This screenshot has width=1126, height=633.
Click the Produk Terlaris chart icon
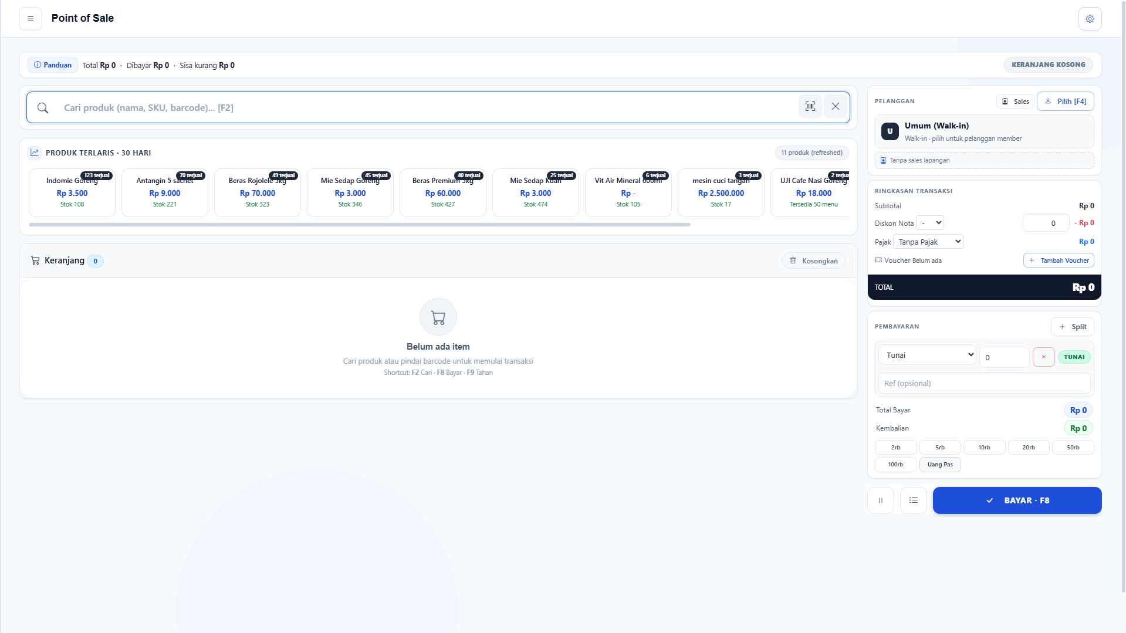pyautogui.click(x=35, y=153)
